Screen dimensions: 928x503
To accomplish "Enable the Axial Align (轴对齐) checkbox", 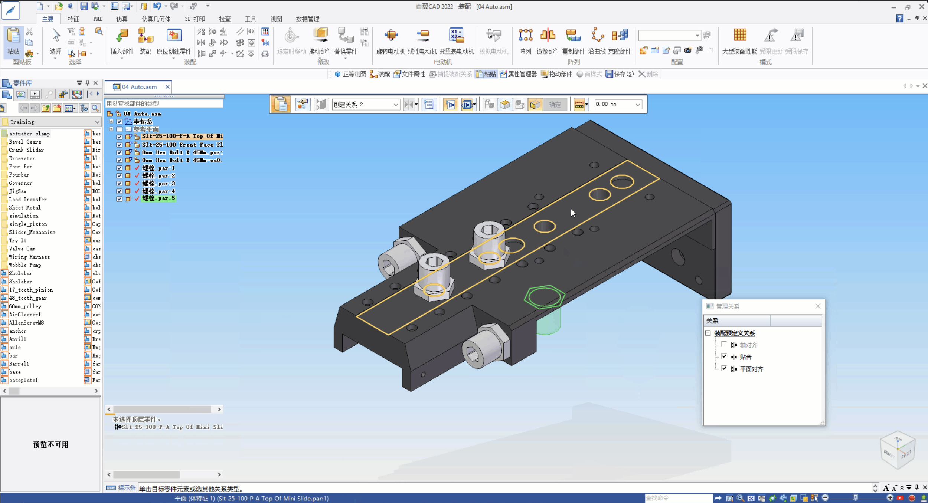I will [x=724, y=345].
